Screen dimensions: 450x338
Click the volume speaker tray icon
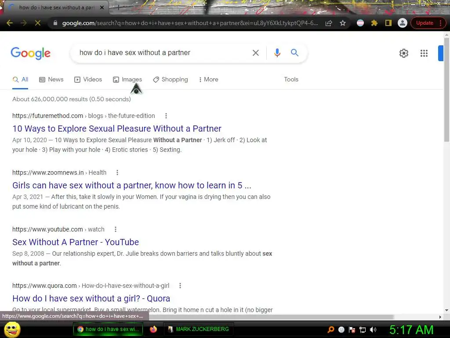pyautogui.click(x=373, y=330)
